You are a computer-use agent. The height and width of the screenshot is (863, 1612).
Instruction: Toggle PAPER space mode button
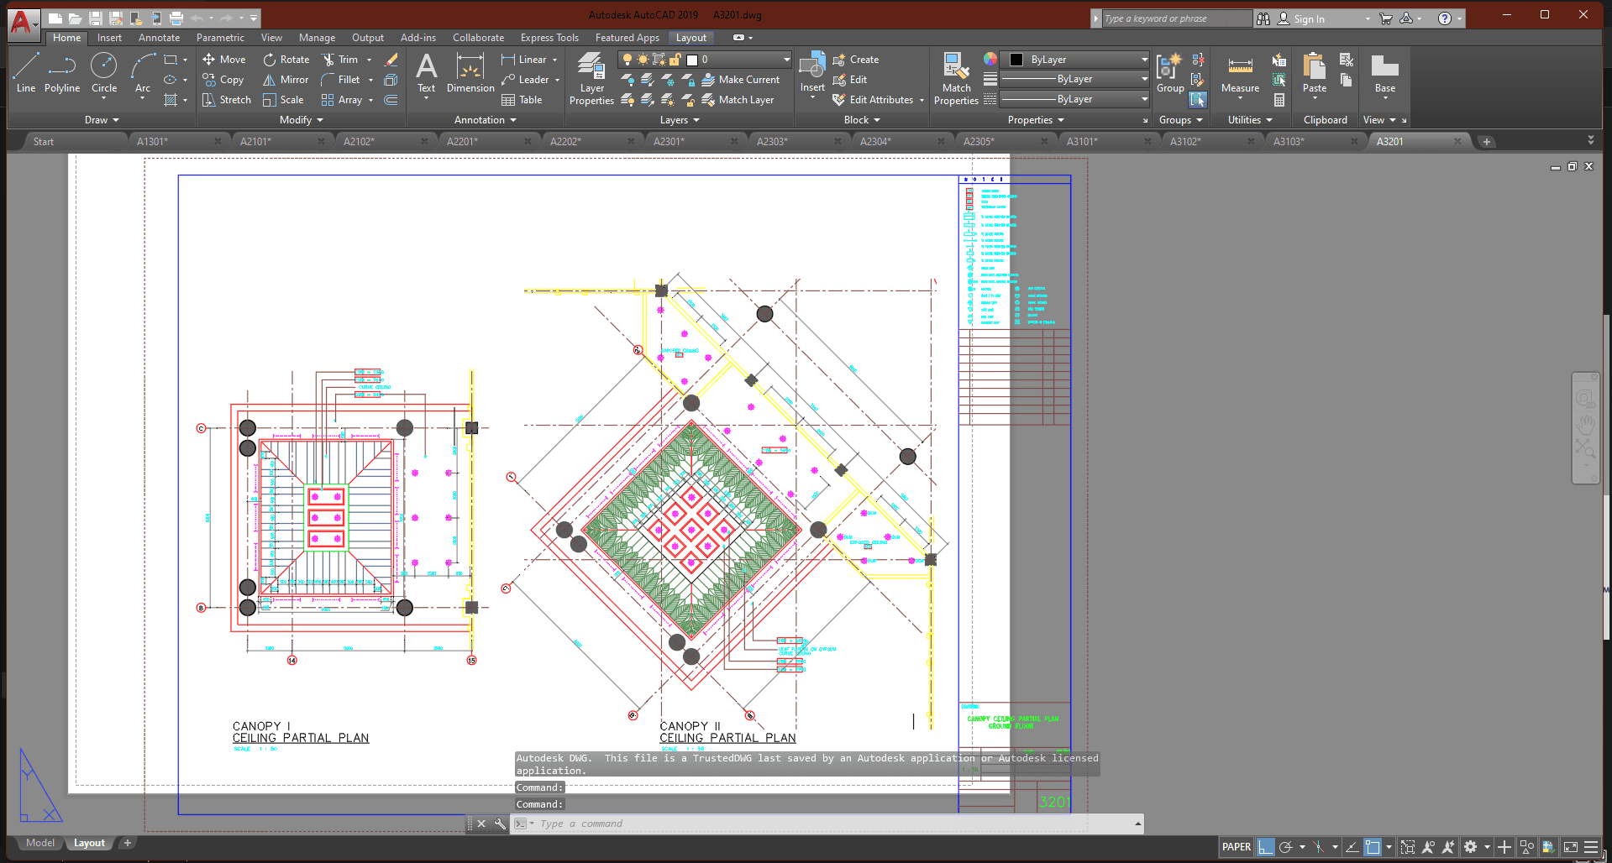pos(1236,847)
